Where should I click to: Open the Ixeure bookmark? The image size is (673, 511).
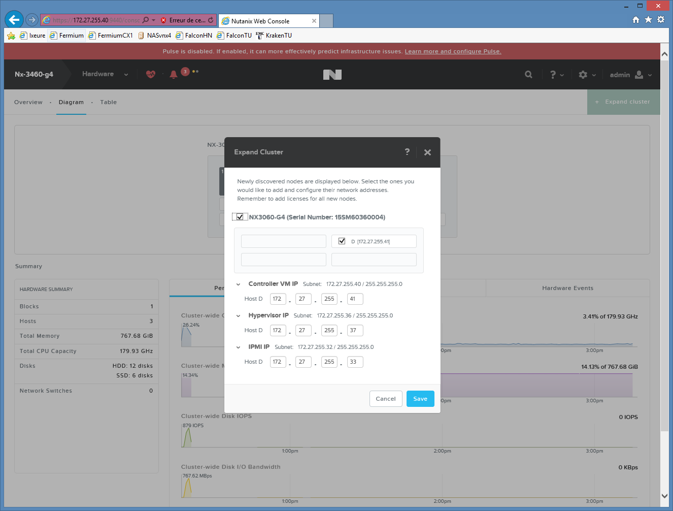pos(32,36)
